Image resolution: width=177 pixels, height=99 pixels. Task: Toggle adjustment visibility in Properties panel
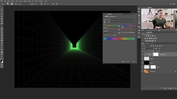[131, 62]
